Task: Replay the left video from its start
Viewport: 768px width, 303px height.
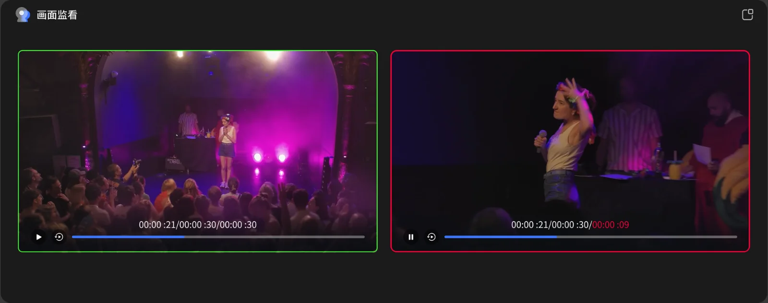Action: (x=59, y=237)
